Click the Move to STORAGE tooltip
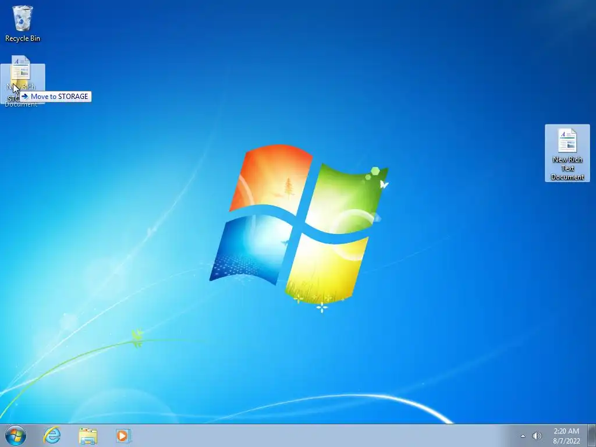Image resolution: width=596 pixels, height=447 pixels. click(x=55, y=97)
